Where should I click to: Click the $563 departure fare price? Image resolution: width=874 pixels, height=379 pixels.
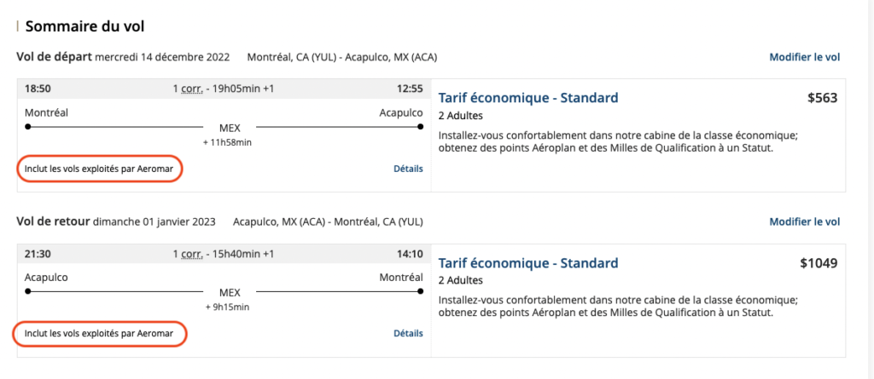[x=822, y=98]
